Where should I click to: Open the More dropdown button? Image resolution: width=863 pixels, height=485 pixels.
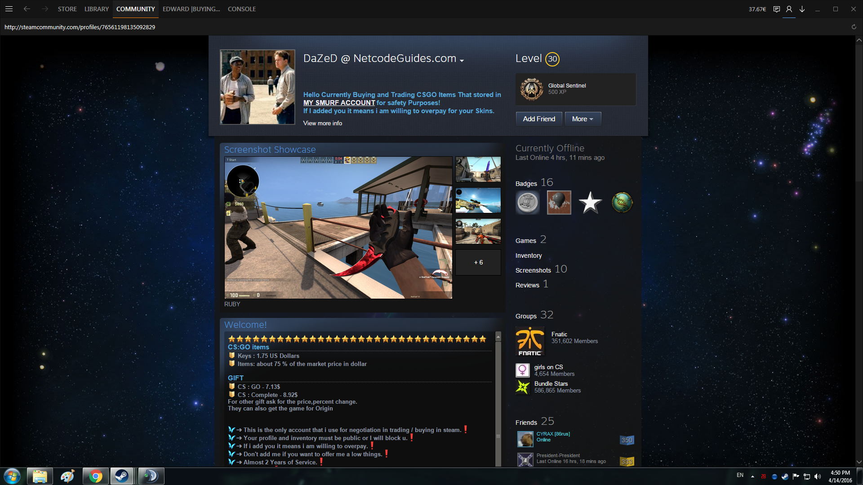[x=583, y=119]
